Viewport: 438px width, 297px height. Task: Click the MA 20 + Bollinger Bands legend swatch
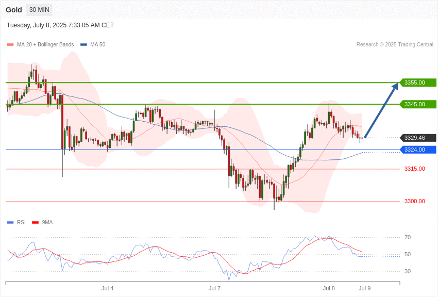pyautogui.click(x=10, y=45)
